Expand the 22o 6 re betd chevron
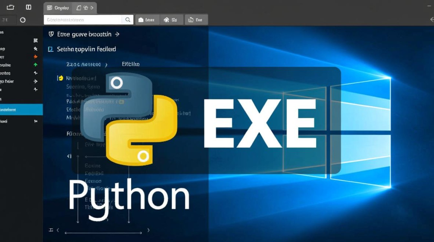 coord(107,64)
